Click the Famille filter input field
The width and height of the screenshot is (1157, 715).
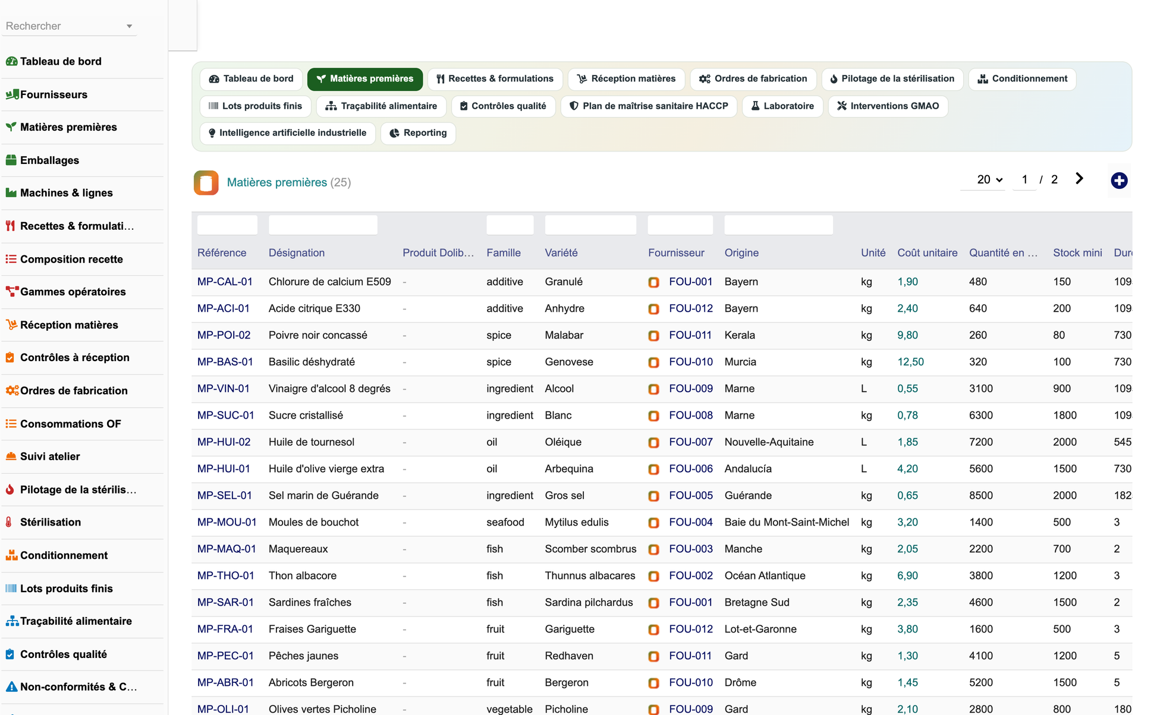click(510, 225)
